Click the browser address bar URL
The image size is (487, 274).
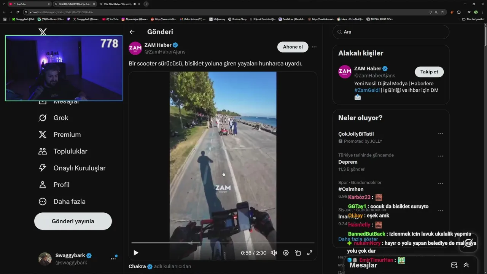[x=61, y=12]
